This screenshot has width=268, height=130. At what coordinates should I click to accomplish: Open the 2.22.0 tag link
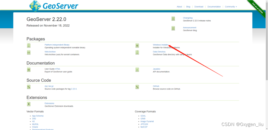[74, 89]
